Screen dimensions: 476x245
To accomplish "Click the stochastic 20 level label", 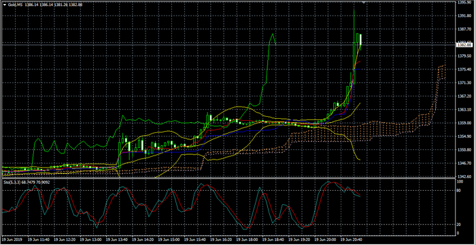I will pyautogui.click(x=460, y=225).
